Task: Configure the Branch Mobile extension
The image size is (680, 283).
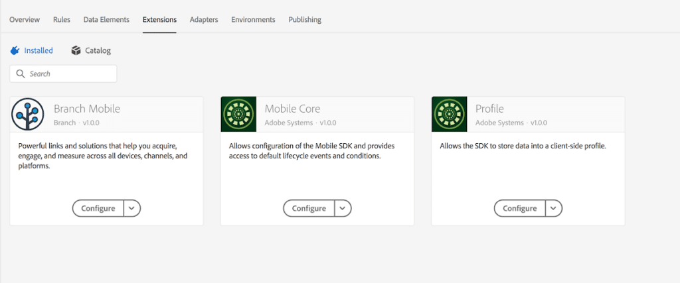Action: tap(98, 208)
